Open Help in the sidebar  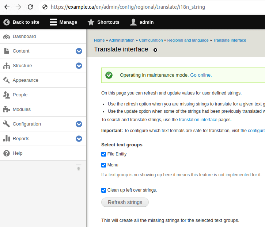18,153
